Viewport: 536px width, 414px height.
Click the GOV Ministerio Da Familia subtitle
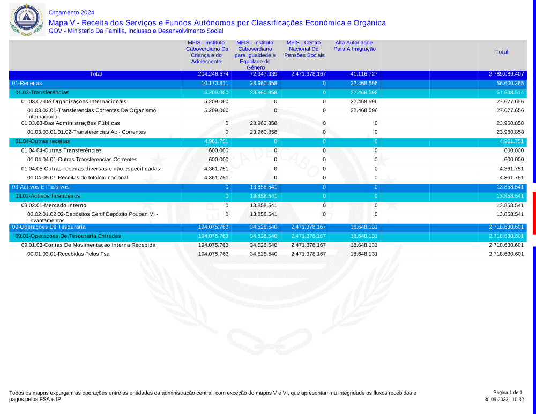coord(136,31)
